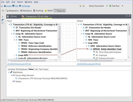This screenshot has height=102, width=133.
Task: Click the top sidebar icon above the link
Action: pos(3,17)
